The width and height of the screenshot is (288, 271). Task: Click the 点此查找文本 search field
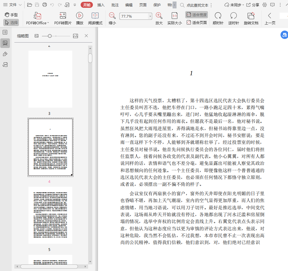[197, 5]
